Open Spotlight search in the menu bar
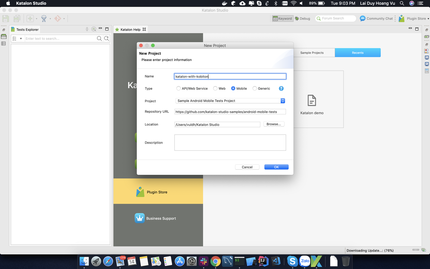Viewport: 430px width, 269px height. (402, 3)
